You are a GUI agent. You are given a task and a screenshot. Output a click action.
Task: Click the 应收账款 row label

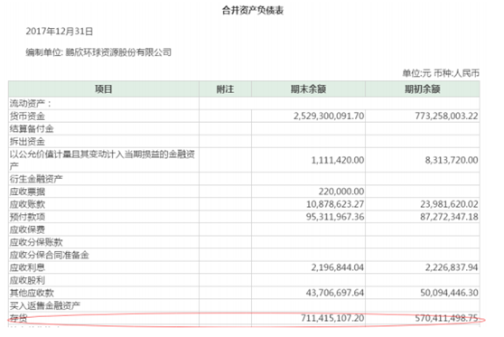point(27,204)
